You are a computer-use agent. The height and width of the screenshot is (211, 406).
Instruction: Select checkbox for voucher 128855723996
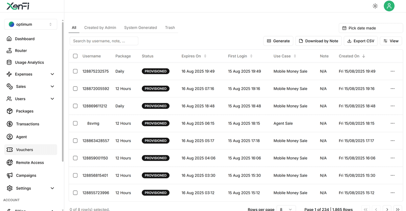point(75,193)
